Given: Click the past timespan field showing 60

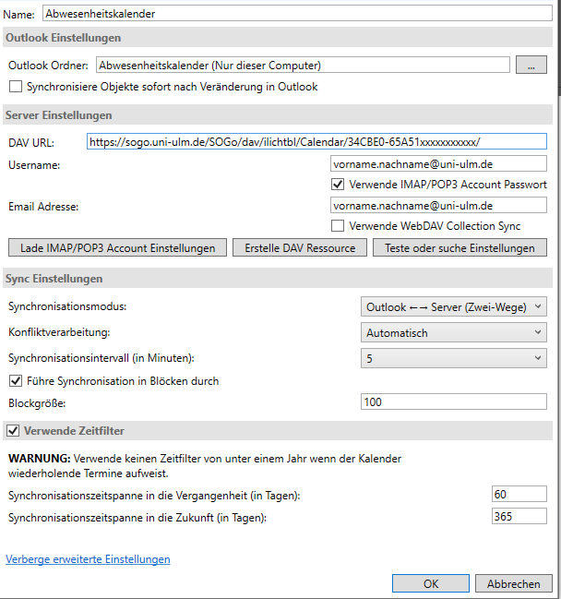Looking at the screenshot, I should [x=519, y=495].
